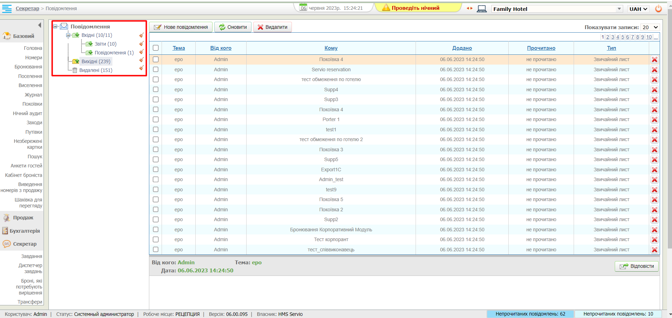Click the calendar date icon in the header

pyautogui.click(x=303, y=7)
